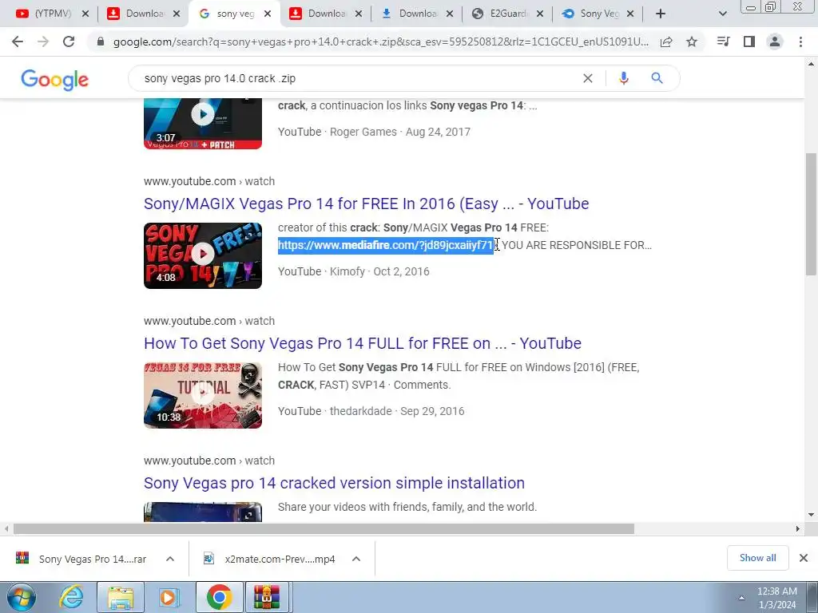Open the tab search chevron
The image size is (818, 613).
(722, 14)
